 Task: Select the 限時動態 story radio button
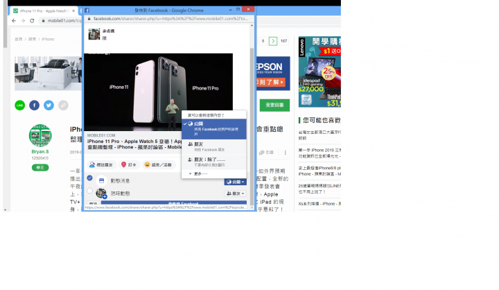[x=89, y=191]
